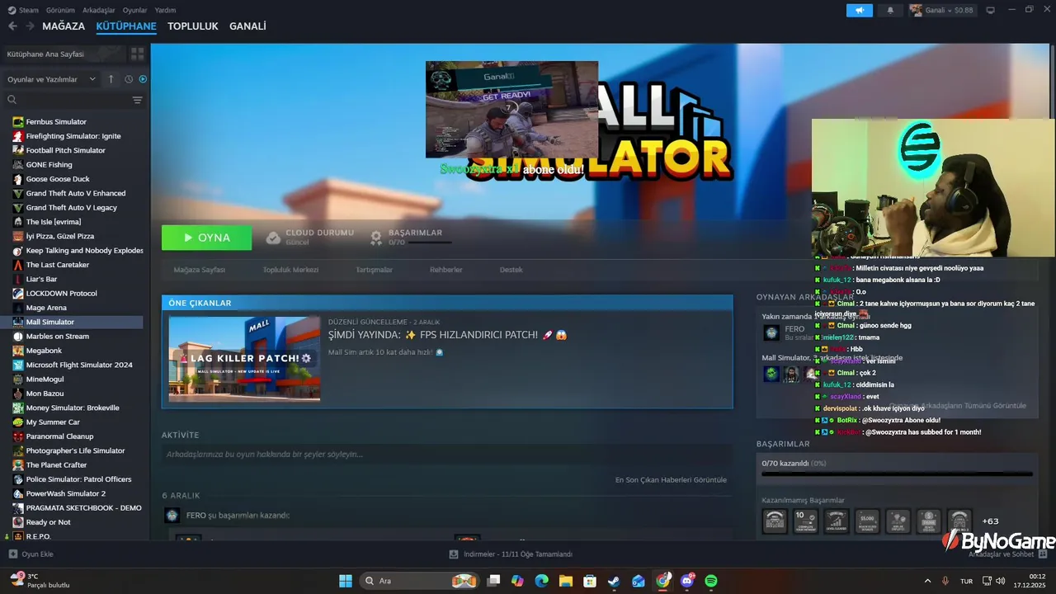Click FERO's avatar in friends panel
The image size is (1056, 594).
tap(771, 332)
